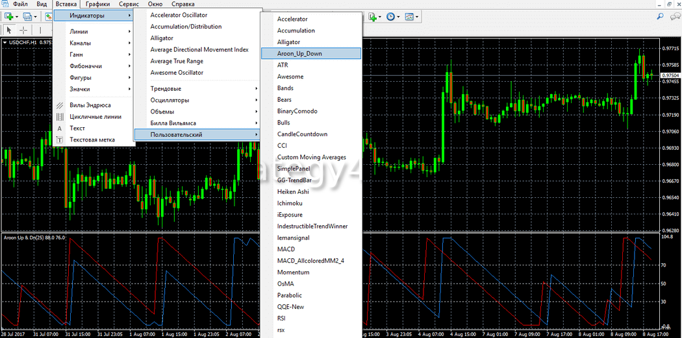Select Average True Range indicator

177,61
